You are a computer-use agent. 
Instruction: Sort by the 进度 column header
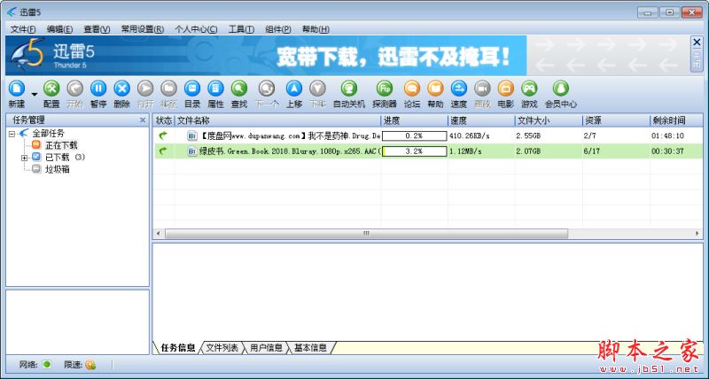414,120
